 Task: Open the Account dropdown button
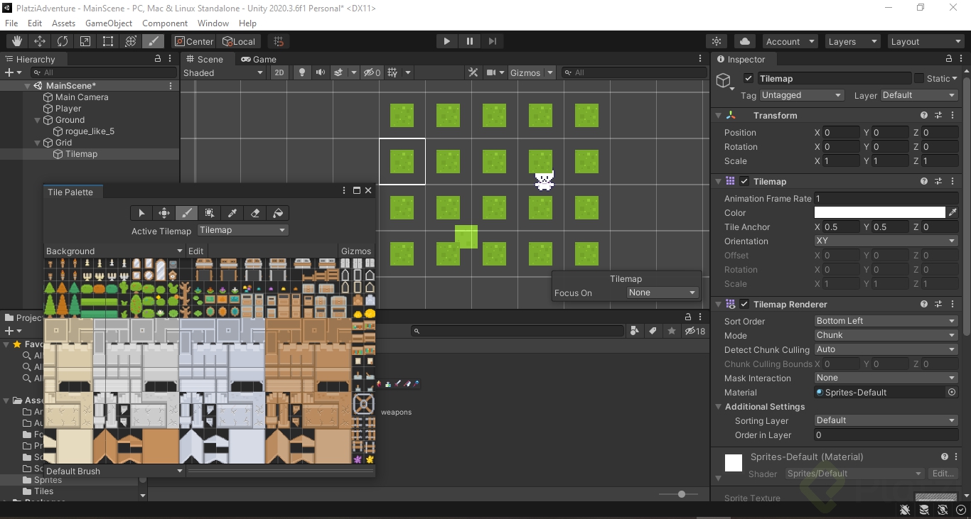789,41
